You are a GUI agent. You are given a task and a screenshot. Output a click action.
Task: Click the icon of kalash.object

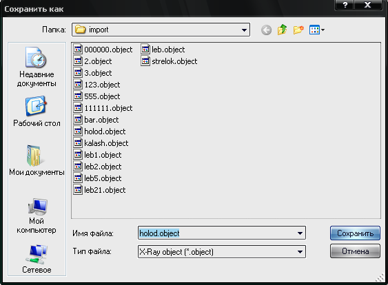tap(78, 143)
